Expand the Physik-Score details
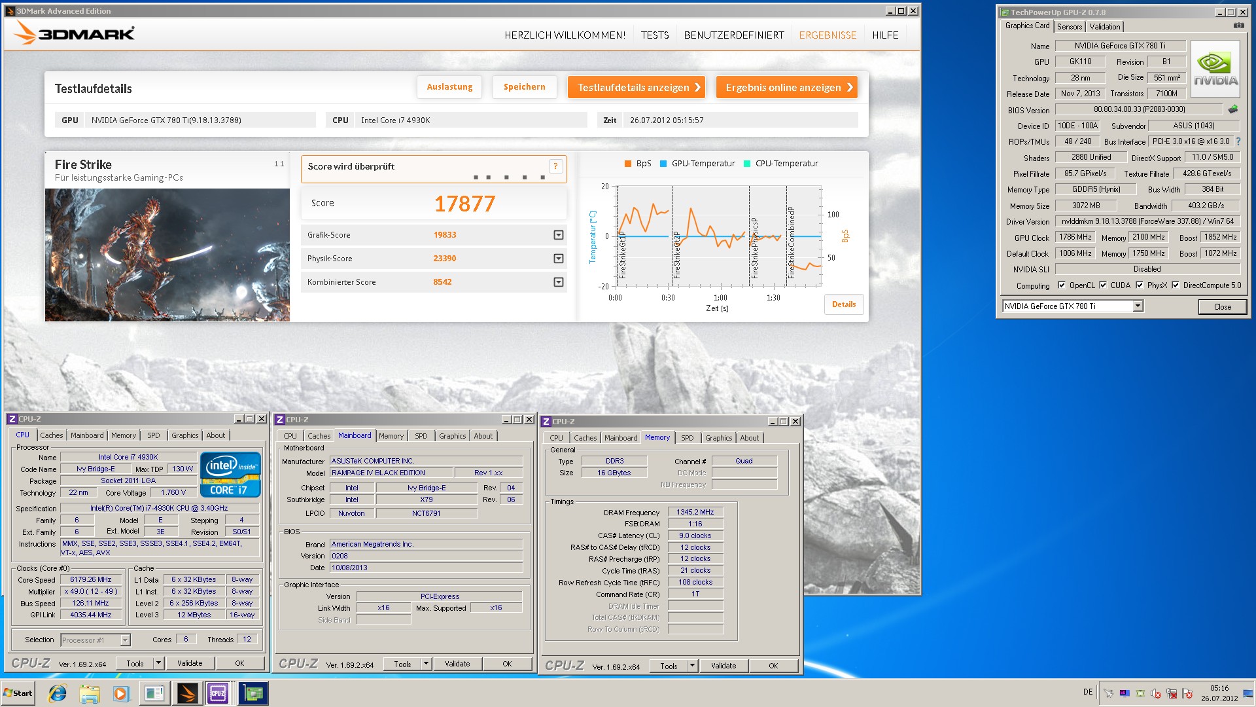 click(x=559, y=259)
